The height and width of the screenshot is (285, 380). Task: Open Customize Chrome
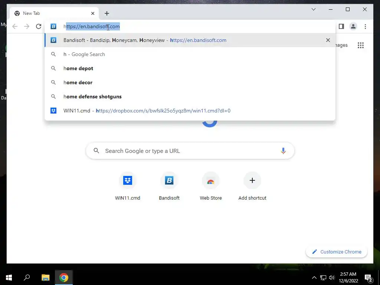point(337,252)
